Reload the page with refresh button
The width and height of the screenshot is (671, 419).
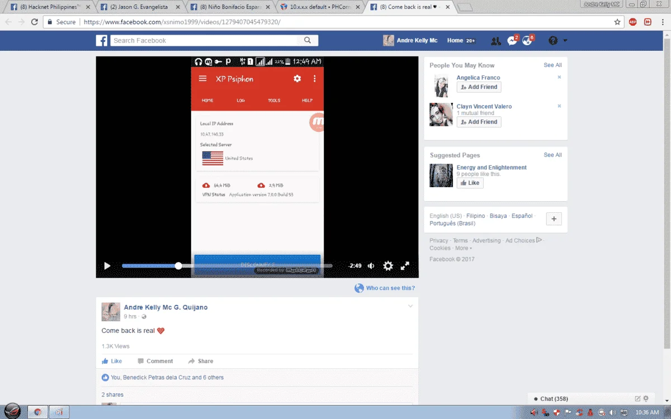pyautogui.click(x=35, y=22)
